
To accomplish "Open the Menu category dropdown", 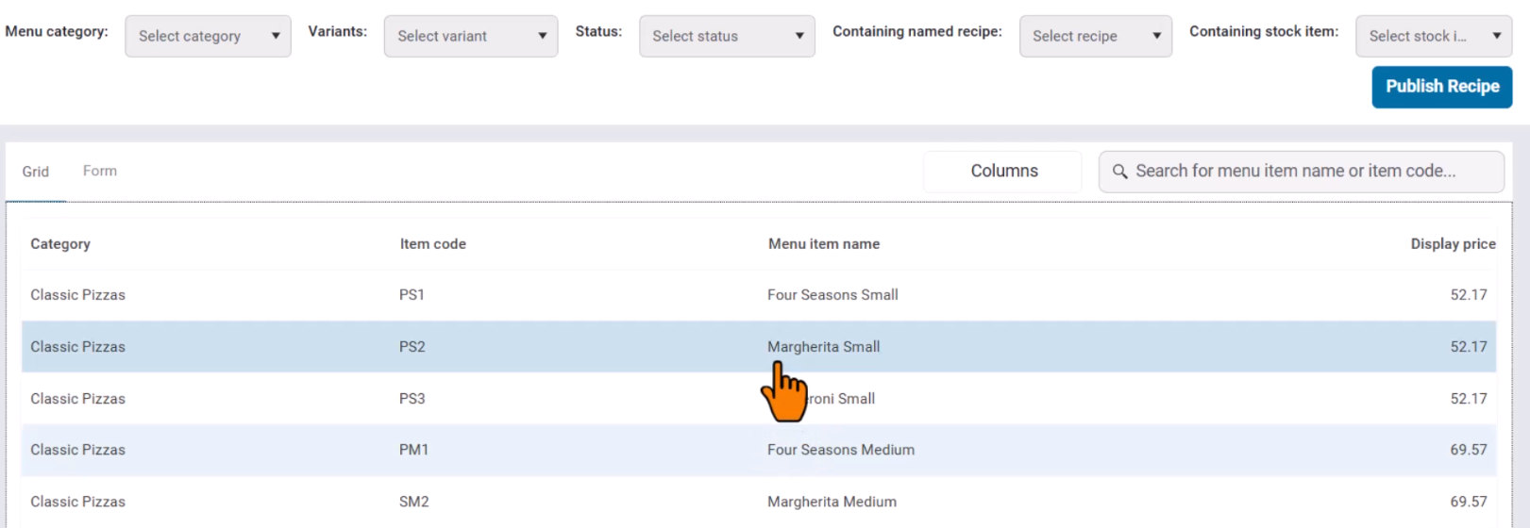I will pos(208,36).
